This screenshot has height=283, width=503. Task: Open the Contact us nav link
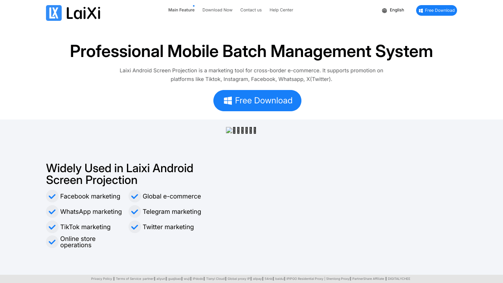[x=251, y=10]
